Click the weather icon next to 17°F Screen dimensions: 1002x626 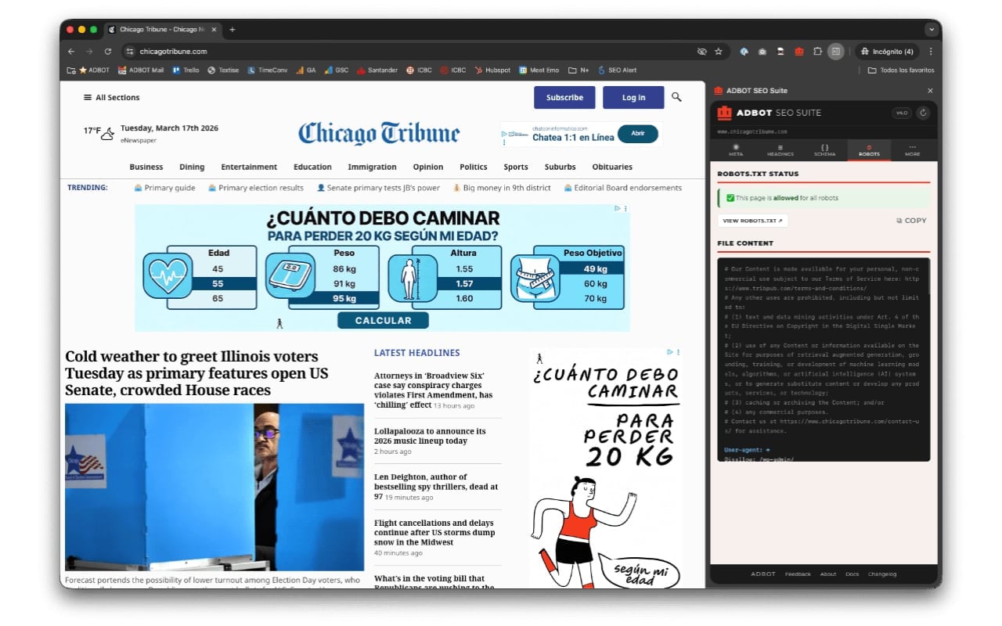pyautogui.click(x=107, y=132)
